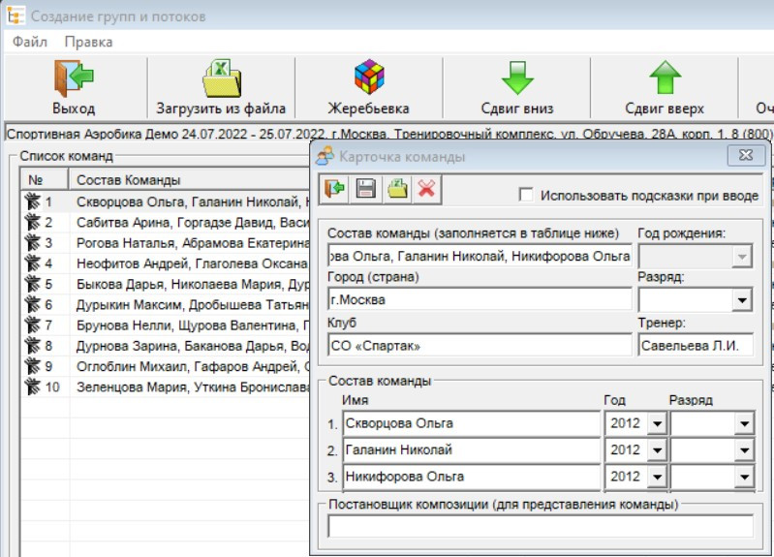Expand the year dropdown for Никифорова Ольга
The image size is (774, 557).
point(656,478)
